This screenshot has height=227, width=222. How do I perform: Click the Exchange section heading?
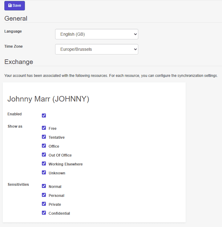[19, 62]
